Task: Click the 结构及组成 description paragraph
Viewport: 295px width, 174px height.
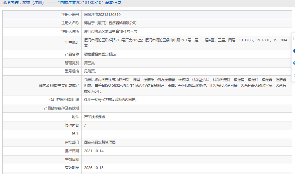Action: 185,86
